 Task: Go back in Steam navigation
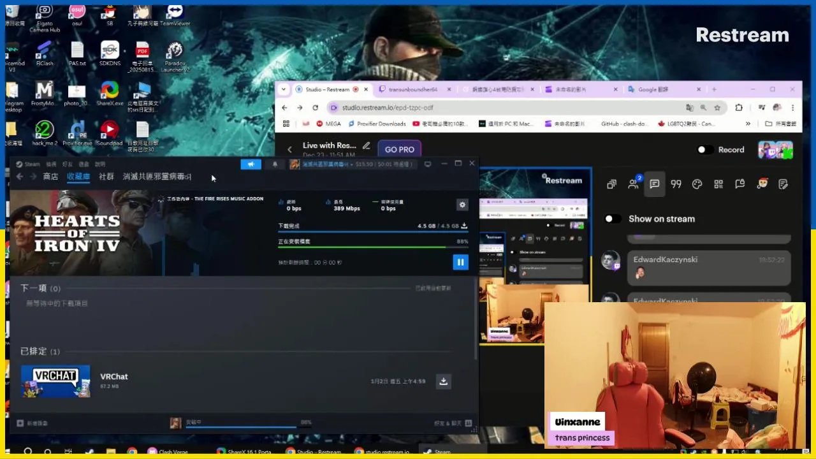20,177
